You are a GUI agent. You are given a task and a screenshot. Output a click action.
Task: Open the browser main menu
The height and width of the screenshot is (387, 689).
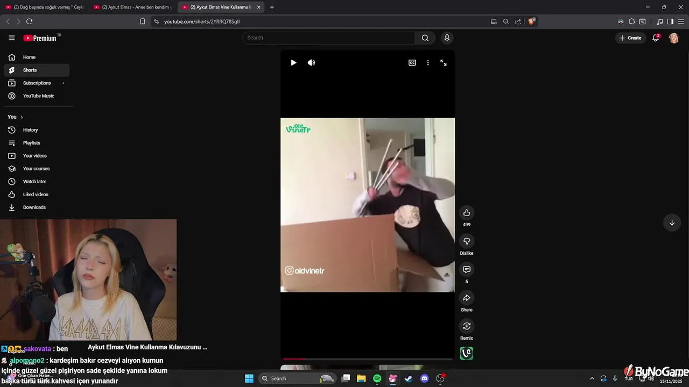pyautogui.click(x=681, y=21)
